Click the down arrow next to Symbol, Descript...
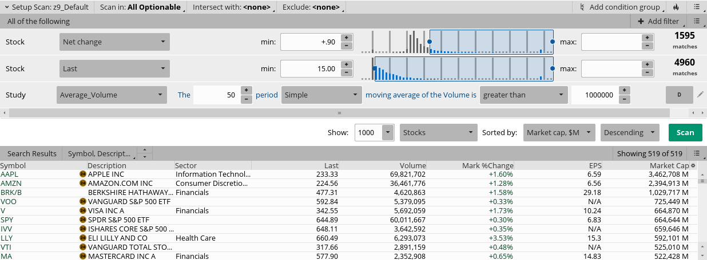The width and height of the screenshot is (707, 260). tap(145, 156)
